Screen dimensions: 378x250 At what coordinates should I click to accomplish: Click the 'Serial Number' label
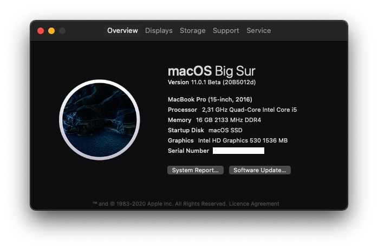click(x=188, y=151)
